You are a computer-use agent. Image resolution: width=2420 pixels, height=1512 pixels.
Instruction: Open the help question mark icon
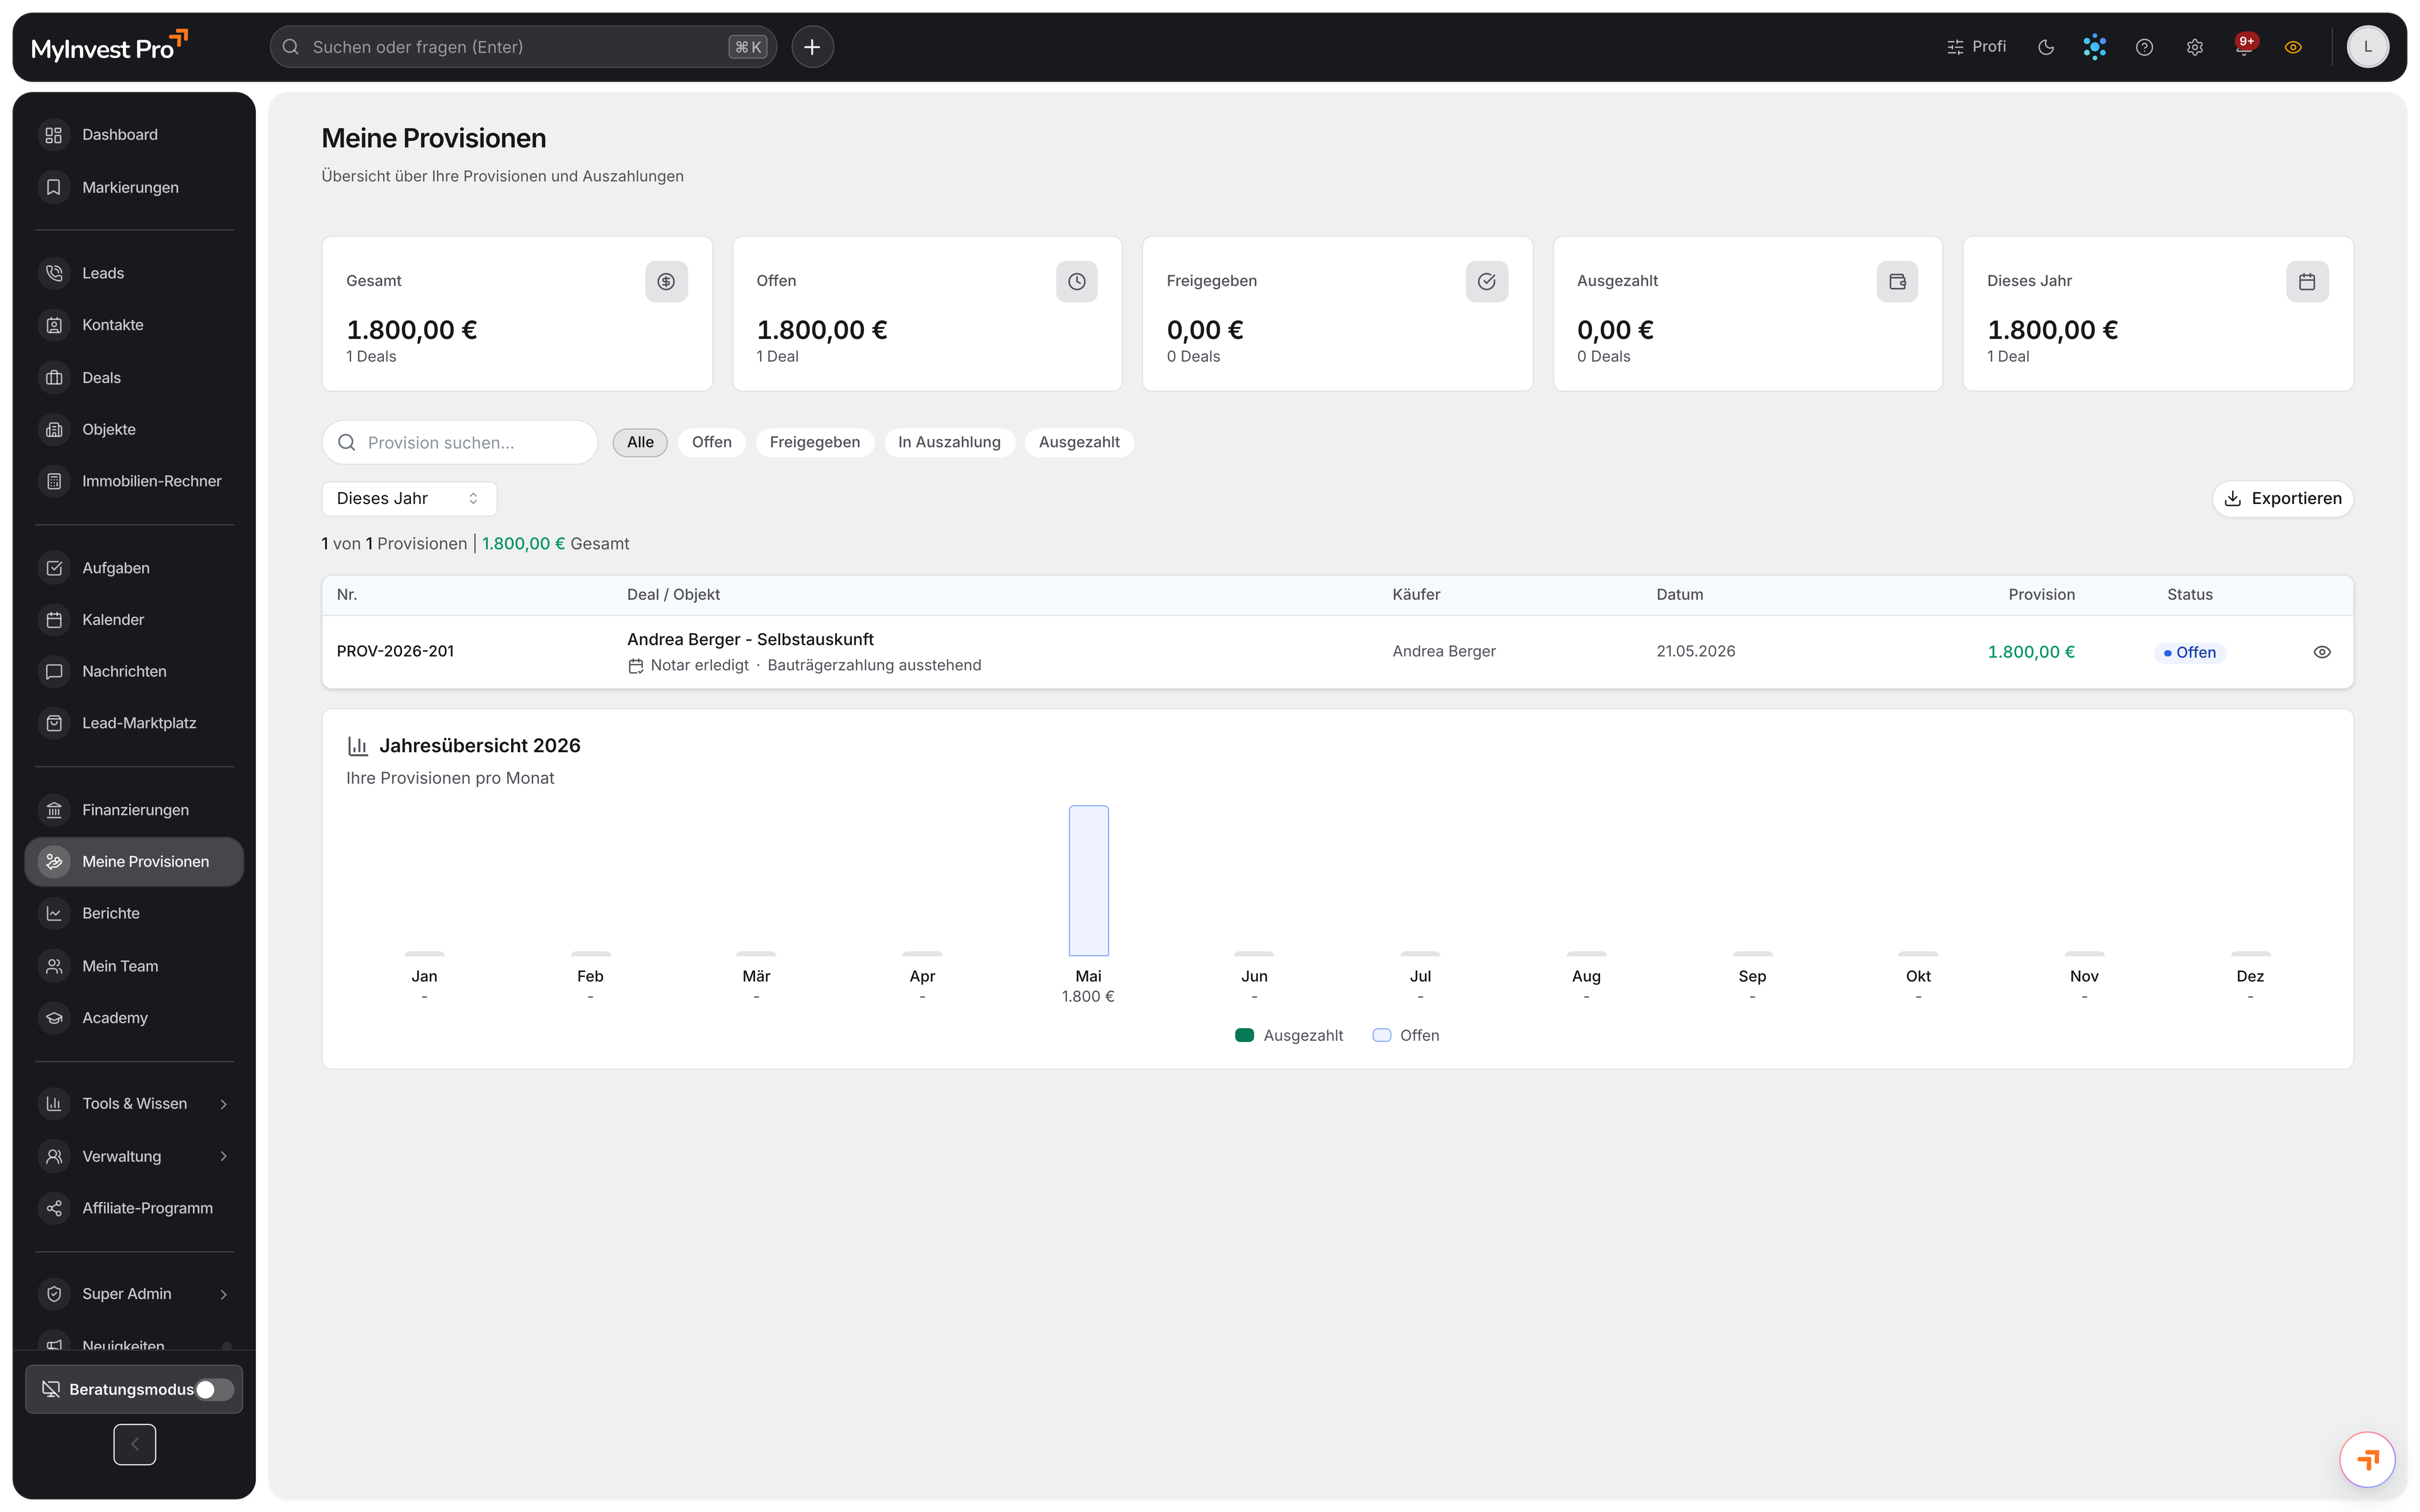pos(2144,47)
